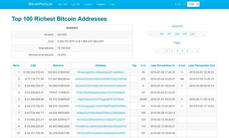
Task: Open the FAQ menu item
Action: (112, 4)
